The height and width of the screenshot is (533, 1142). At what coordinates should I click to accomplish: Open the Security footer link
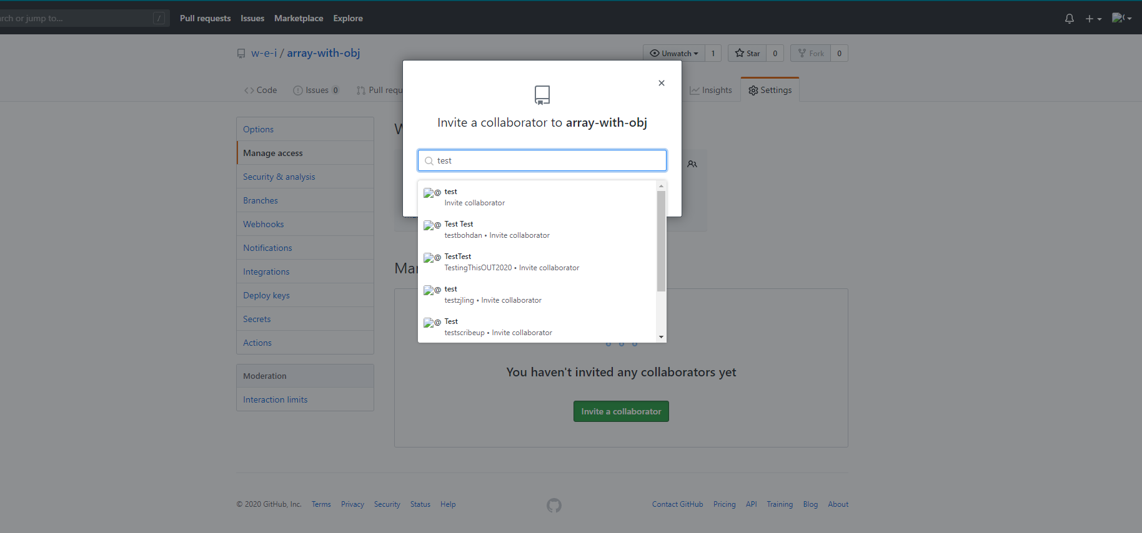(387, 504)
